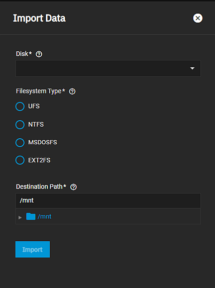Select the EXT2FS radio circle
Screen dimensions: 215x288
pyautogui.click(x=20, y=160)
